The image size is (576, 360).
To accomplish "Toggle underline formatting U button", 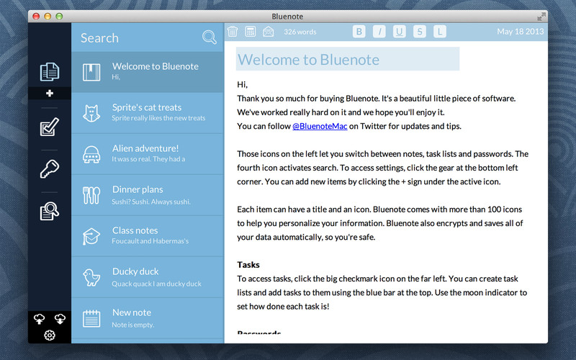I will pos(400,32).
